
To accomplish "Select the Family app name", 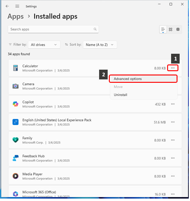I will (27, 138).
